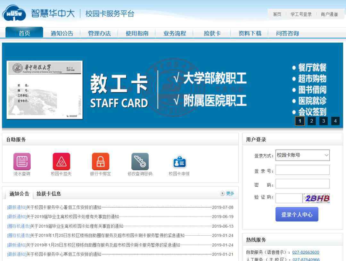Open the 管理办法 navigation menu
Image resolution: width=346 pixels, height=261 pixels.
click(x=99, y=33)
